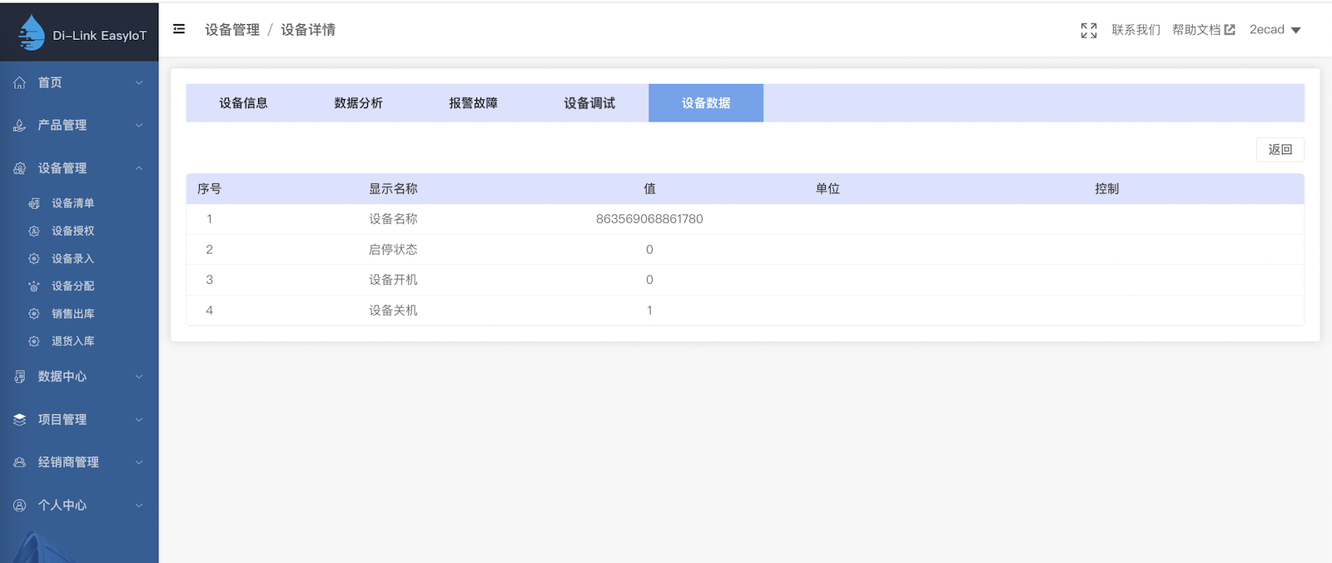This screenshot has height=563, width=1332.
Task: Click the 设备关机 row label
Action: click(394, 311)
